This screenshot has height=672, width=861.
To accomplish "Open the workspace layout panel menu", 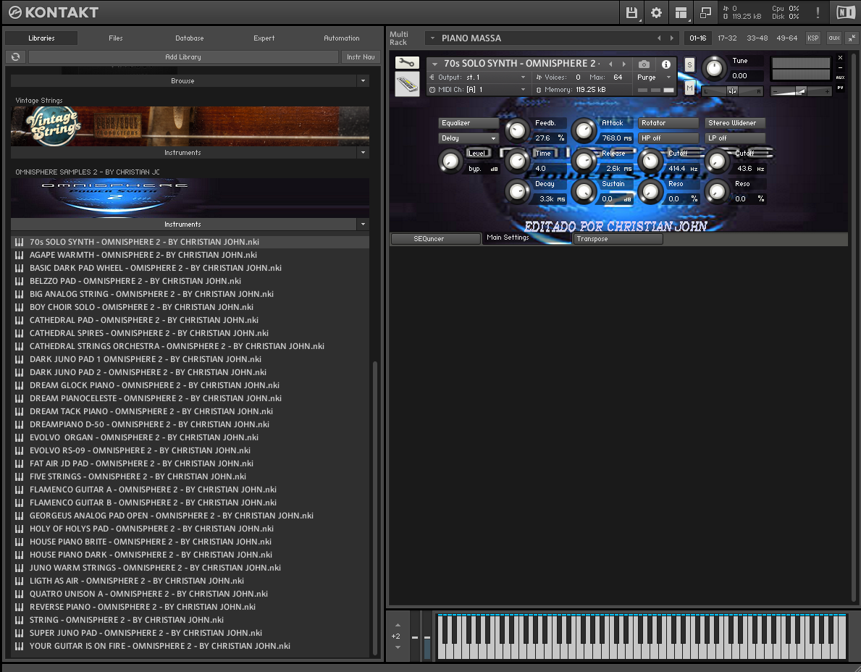I will 681,12.
